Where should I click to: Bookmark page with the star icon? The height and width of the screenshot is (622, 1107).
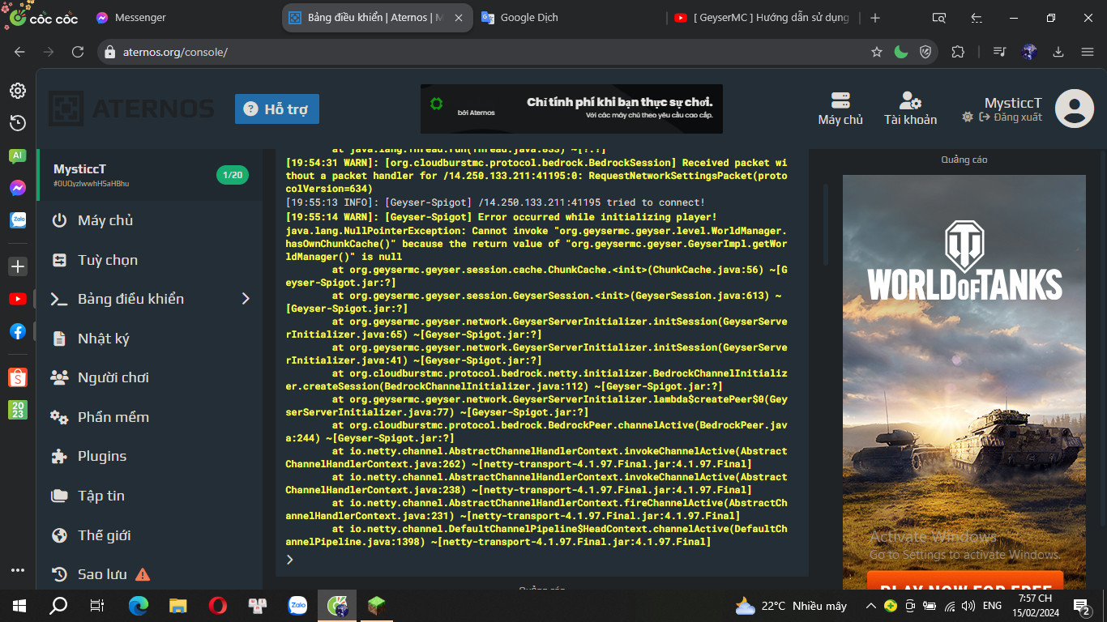[876, 52]
